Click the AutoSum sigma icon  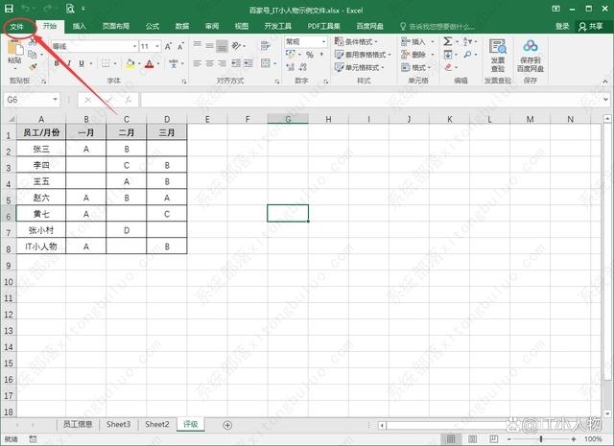pos(448,42)
